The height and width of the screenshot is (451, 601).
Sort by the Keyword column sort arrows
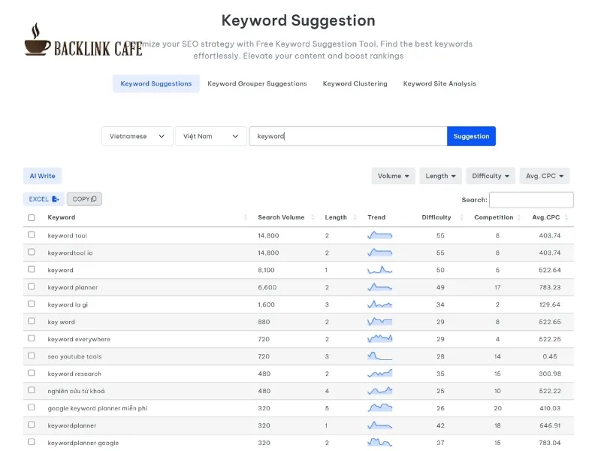click(x=246, y=217)
